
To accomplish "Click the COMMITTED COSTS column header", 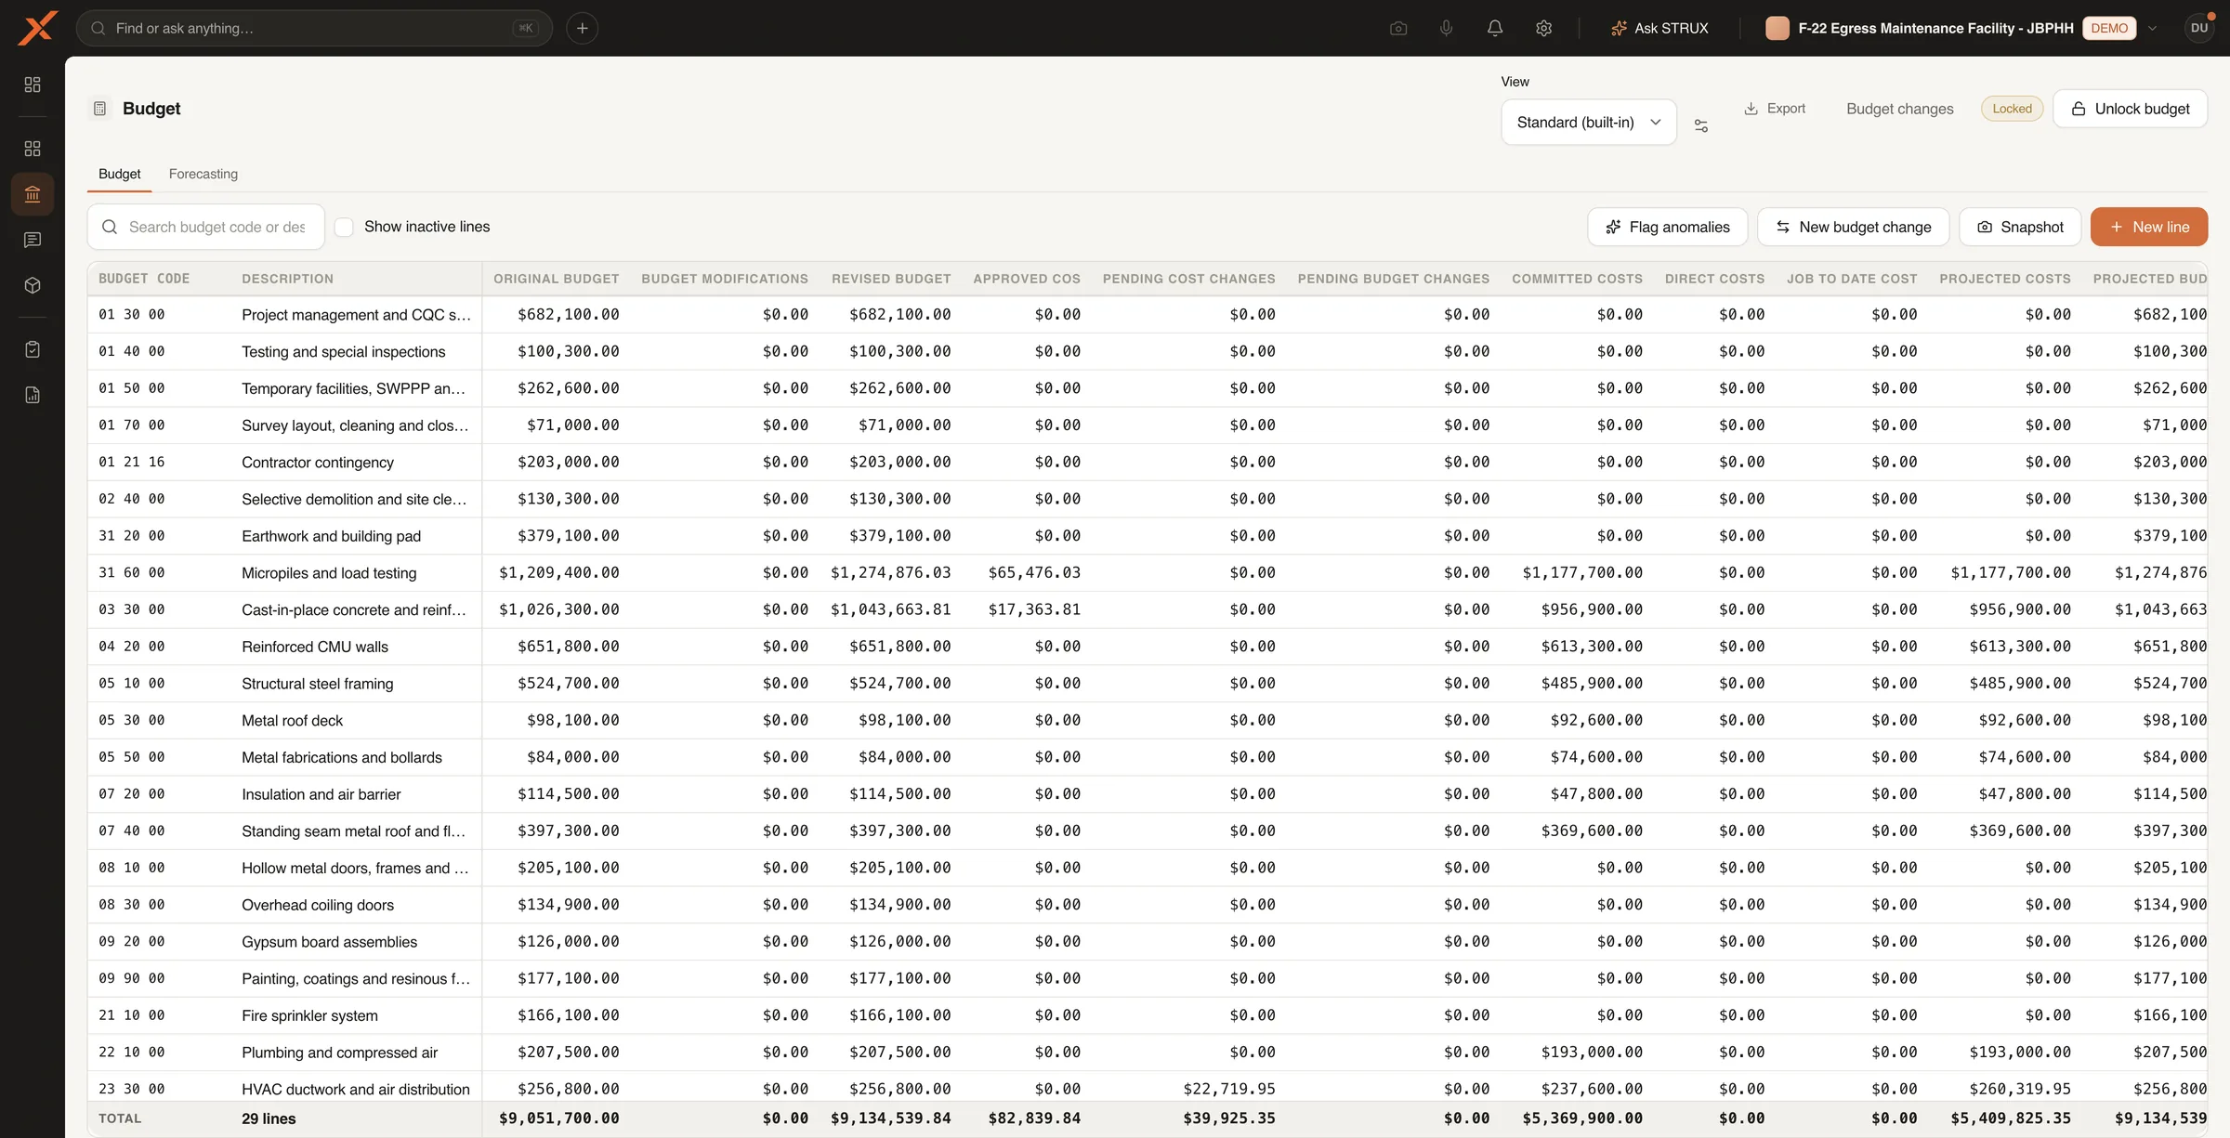I will (x=1577, y=279).
